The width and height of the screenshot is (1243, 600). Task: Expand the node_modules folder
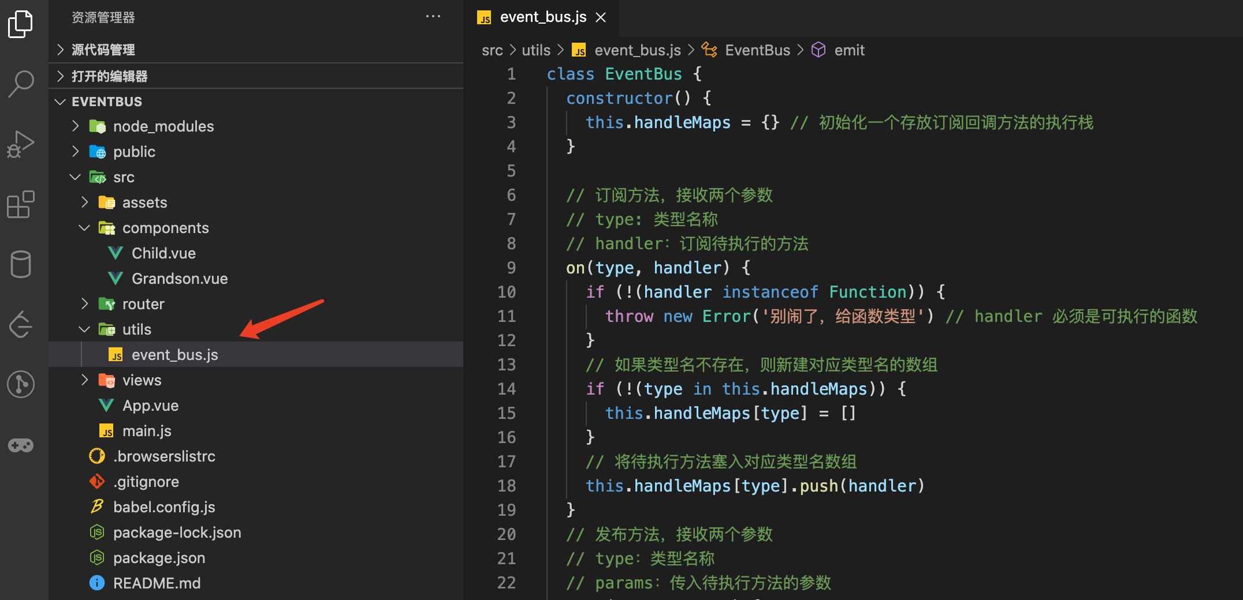click(163, 126)
